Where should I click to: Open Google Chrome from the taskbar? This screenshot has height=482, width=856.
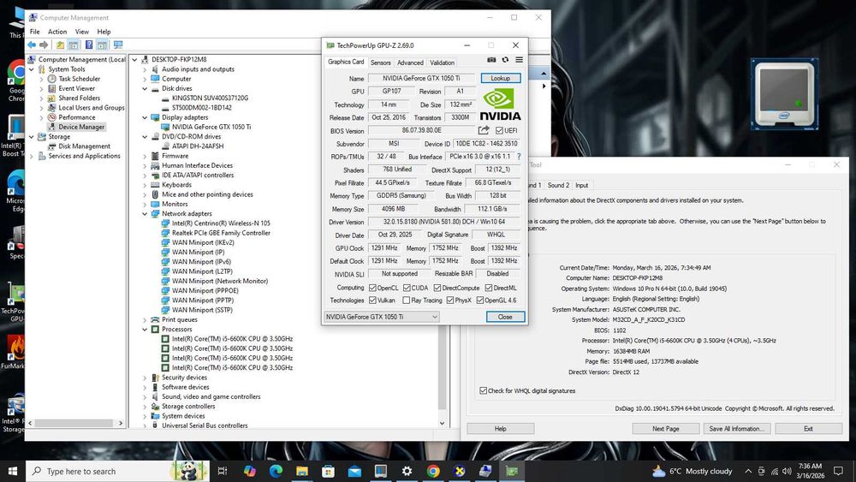coord(433,471)
